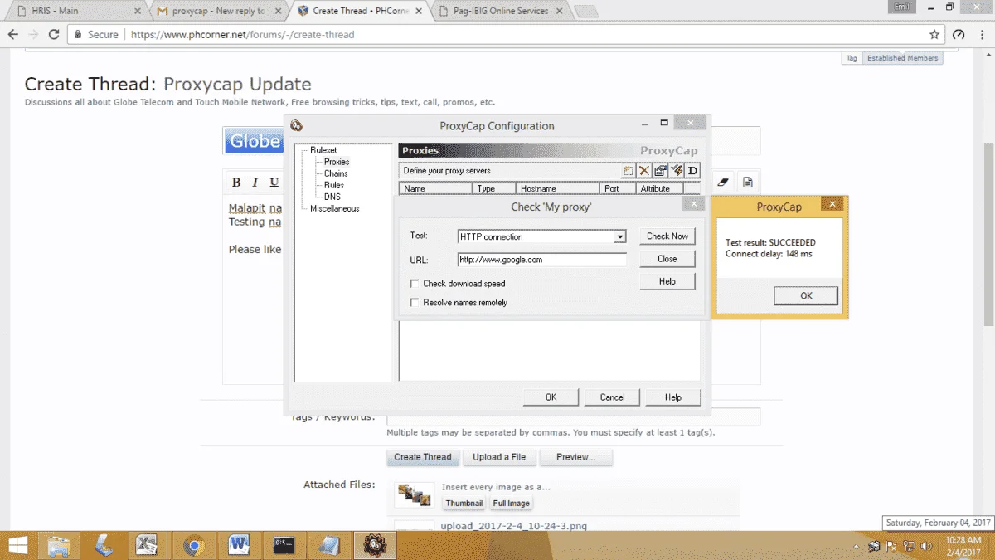The image size is (995, 560).
Task: Open proxy Properties toolbar icon
Action: click(660, 171)
